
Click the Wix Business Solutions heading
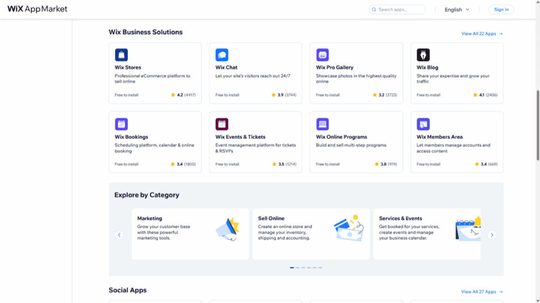click(146, 32)
